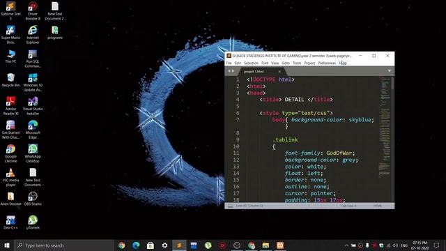Select New Text Document 2 file icon
The image size is (446, 251).
pos(55,10)
